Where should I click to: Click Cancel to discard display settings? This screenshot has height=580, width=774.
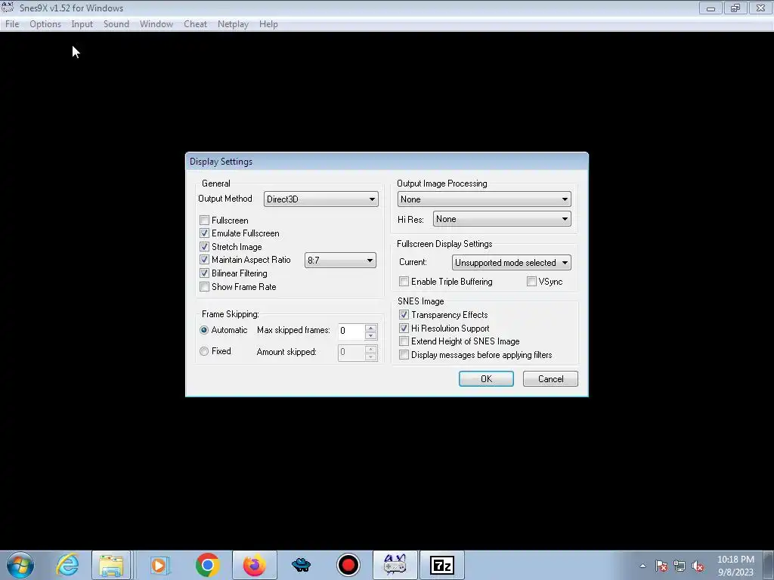(x=550, y=379)
